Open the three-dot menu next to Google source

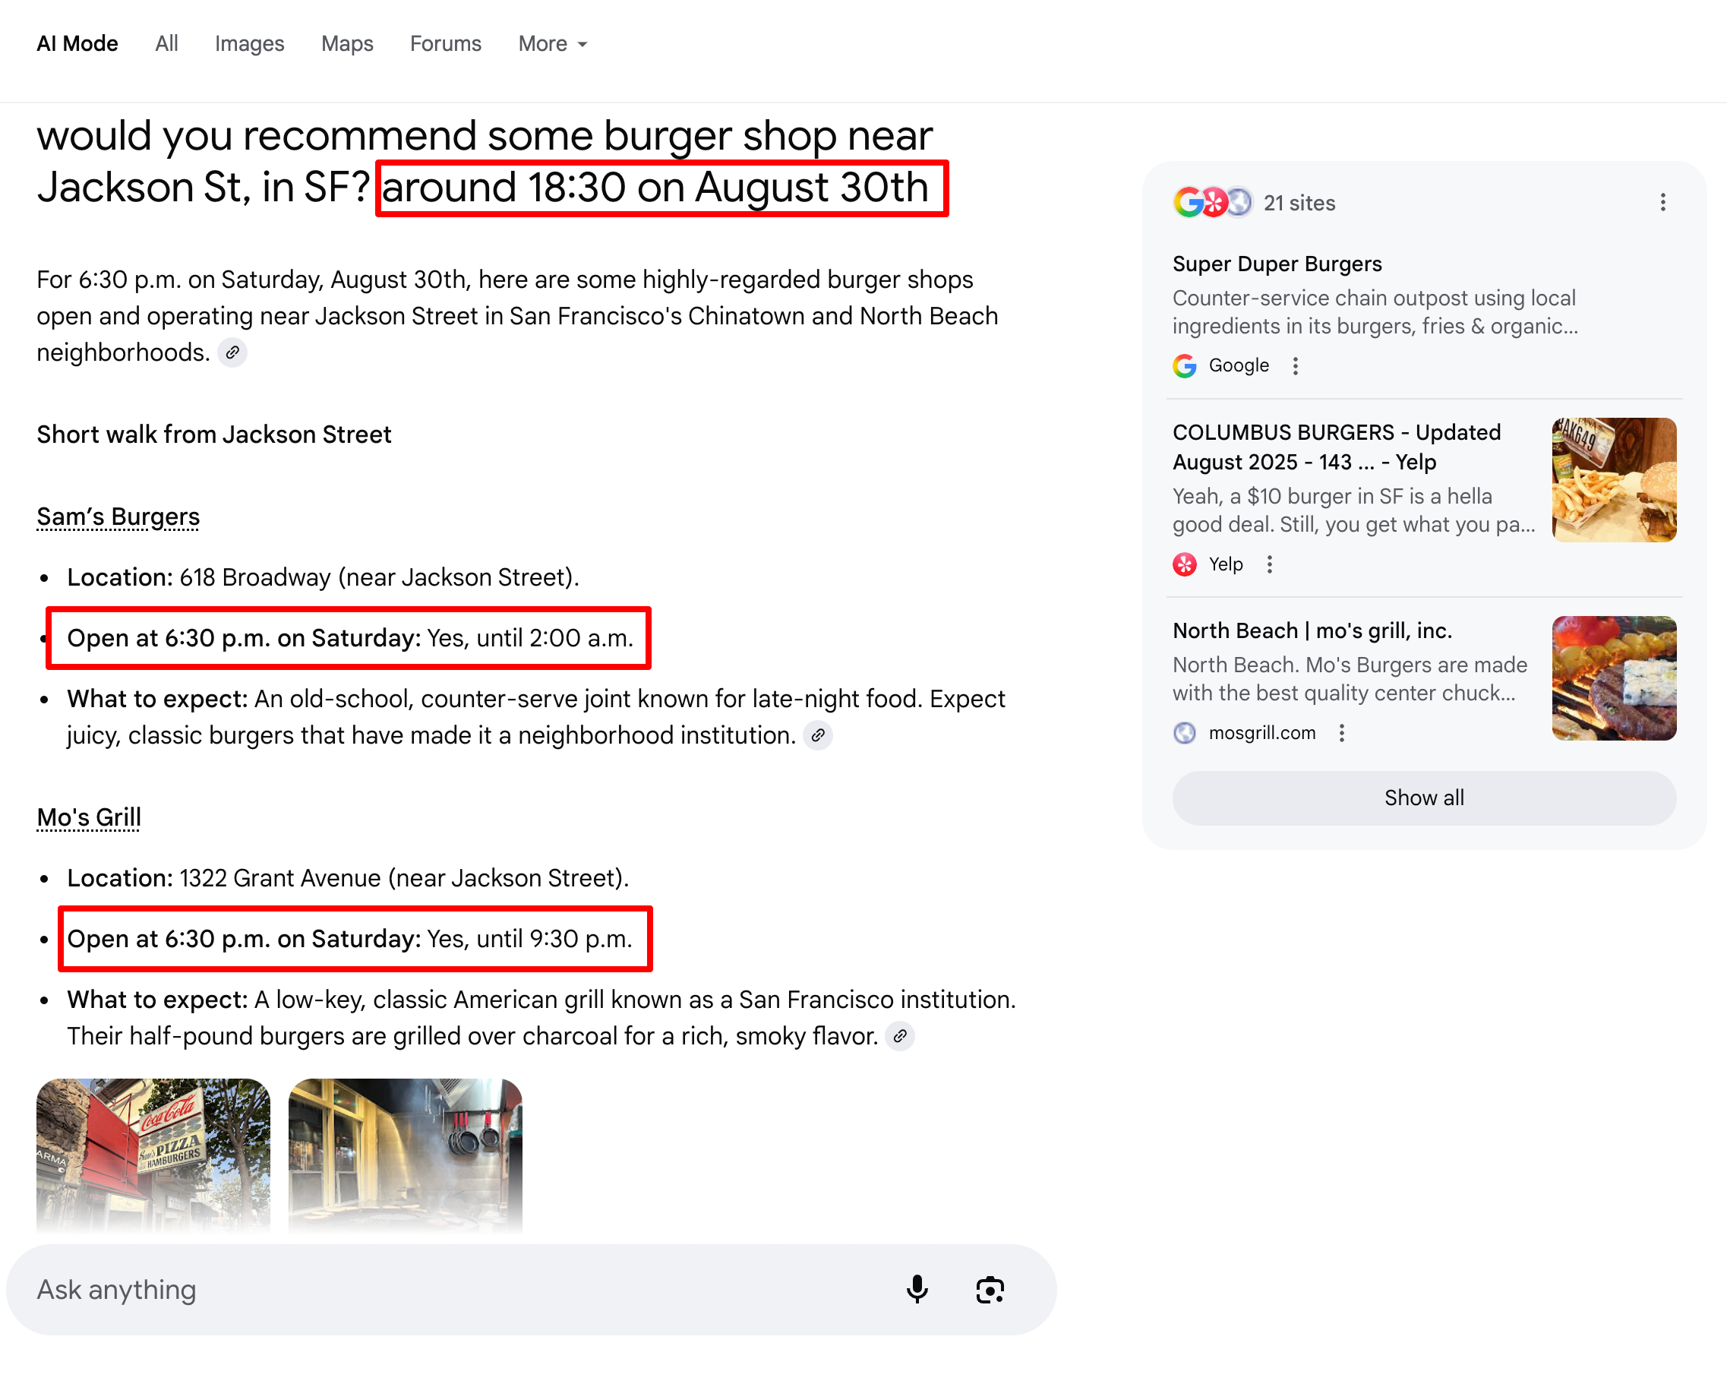(x=1296, y=366)
